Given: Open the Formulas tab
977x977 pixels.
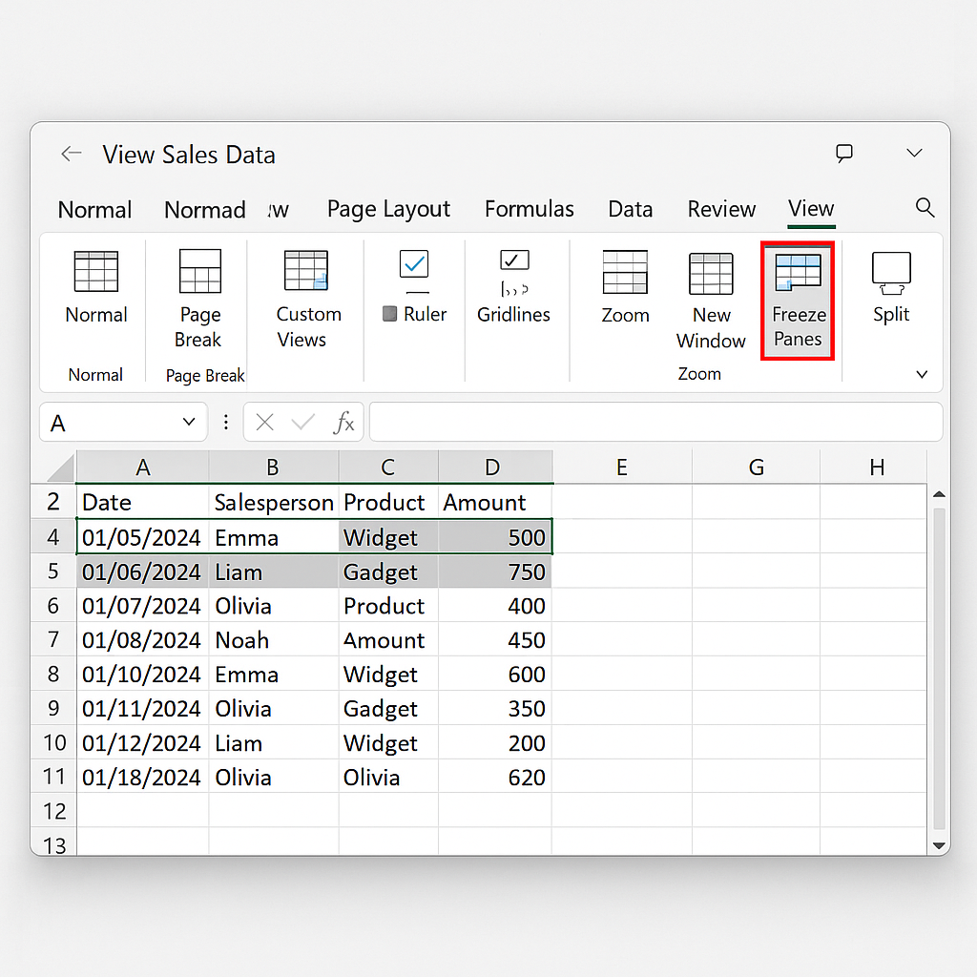Looking at the screenshot, I should point(529,209).
